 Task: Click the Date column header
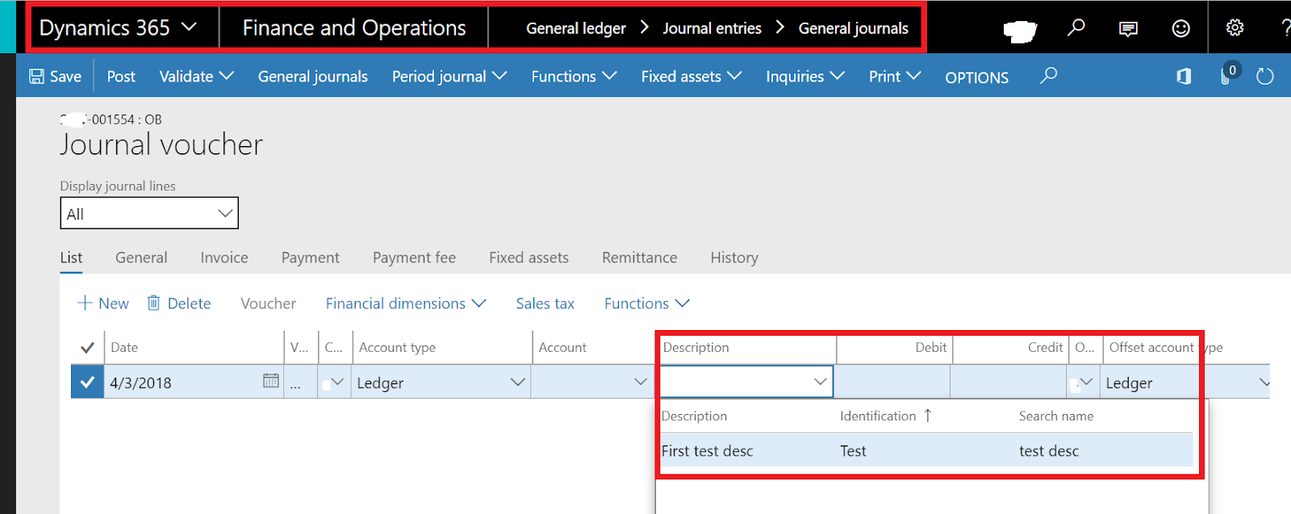(124, 348)
